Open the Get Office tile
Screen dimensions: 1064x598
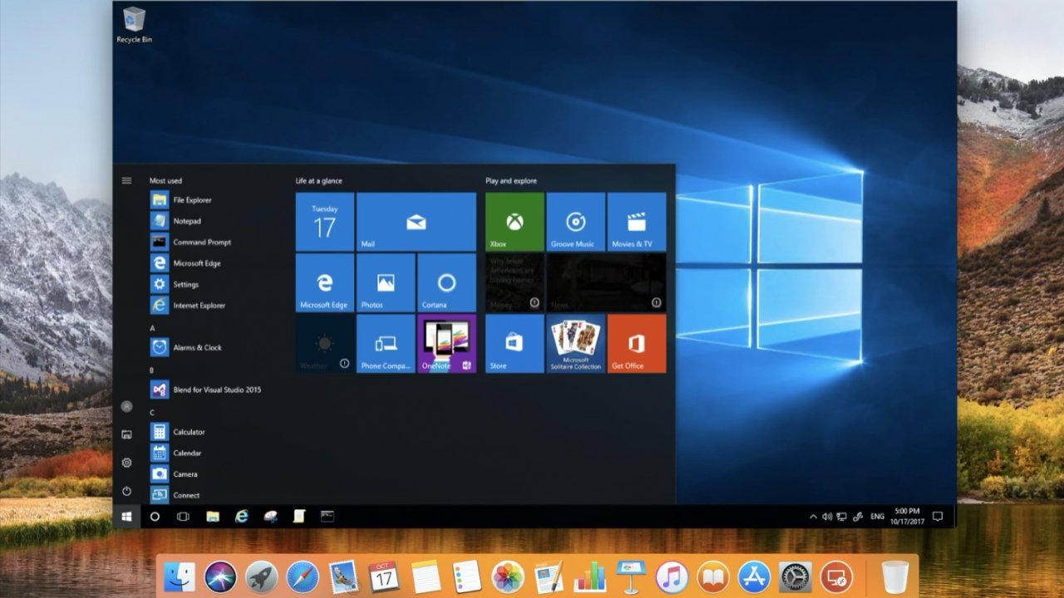tap(636, 343)
